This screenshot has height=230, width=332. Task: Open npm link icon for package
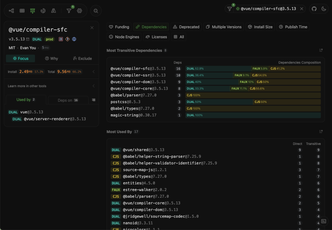tap(61, 39)
